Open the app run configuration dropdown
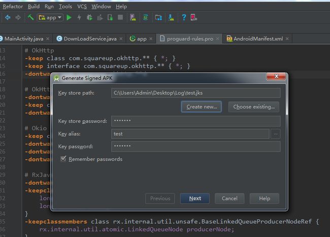This screenshot has width=330, height=237. coord(50,17)
